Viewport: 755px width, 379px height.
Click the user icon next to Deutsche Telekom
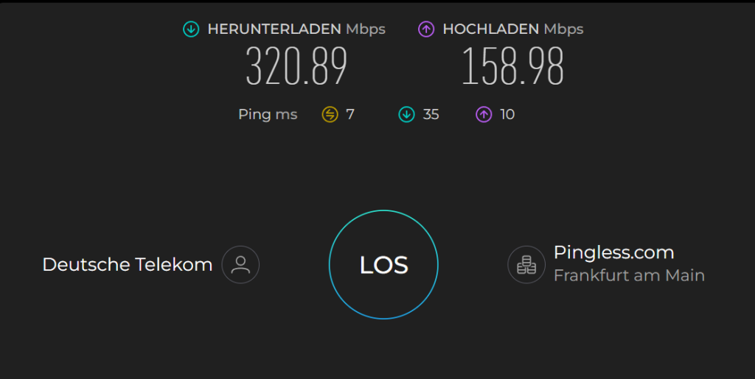pos(240,265)
